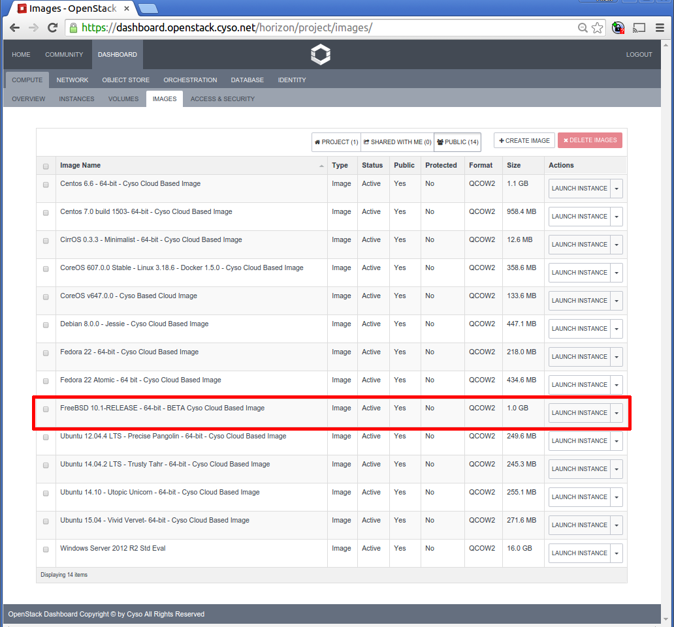
Task: Click the browser address bar URL
Action: tap(227, 28)
